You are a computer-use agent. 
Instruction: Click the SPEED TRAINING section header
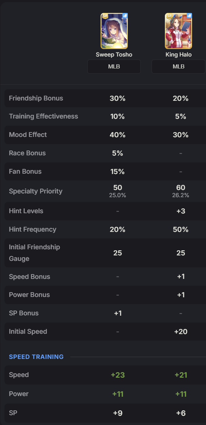[x=36, y=357]
